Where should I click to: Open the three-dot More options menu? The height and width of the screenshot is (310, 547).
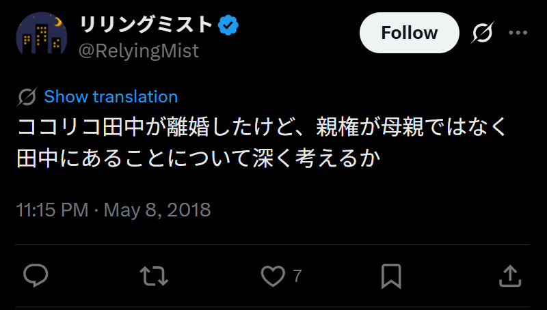(x=518, y=33)
